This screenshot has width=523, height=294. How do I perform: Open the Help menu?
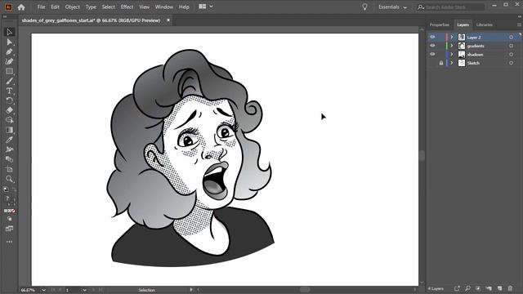pos(184,7)
